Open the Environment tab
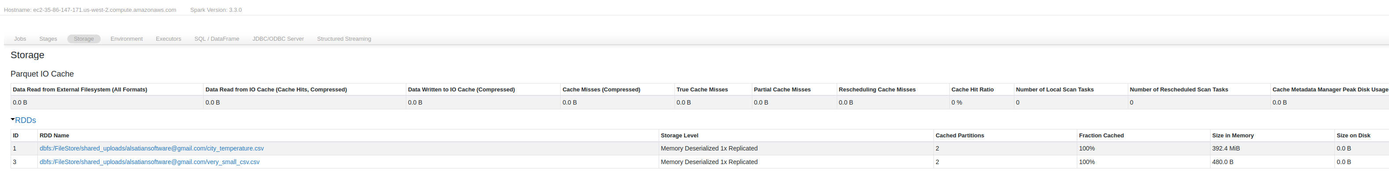1389x175 pixels. click(126, 38)
